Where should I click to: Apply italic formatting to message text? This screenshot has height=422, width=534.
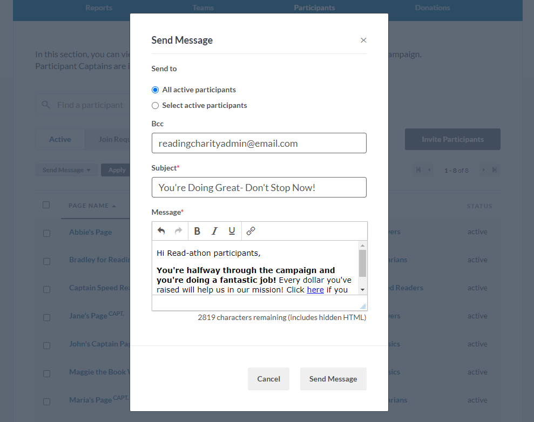tap(214, 231)
